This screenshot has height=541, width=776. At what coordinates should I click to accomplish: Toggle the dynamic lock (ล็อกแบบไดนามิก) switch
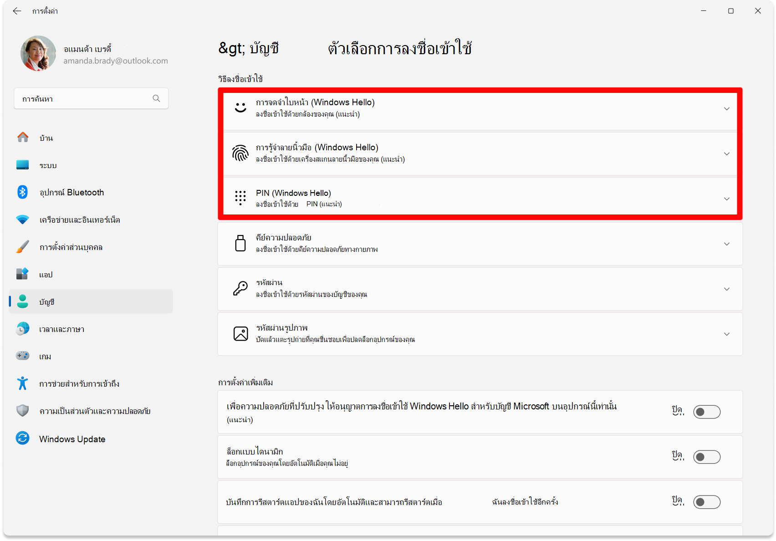click(707, 457)
